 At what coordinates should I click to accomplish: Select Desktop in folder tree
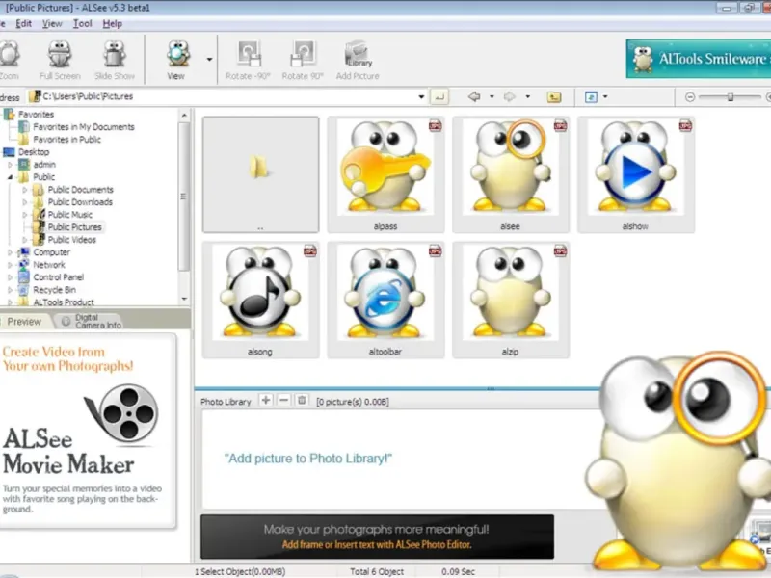(34, 152)
